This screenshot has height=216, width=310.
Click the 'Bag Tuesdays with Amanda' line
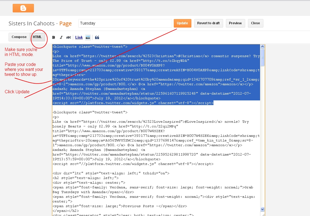pyautogui.click(x=93, y=192)
